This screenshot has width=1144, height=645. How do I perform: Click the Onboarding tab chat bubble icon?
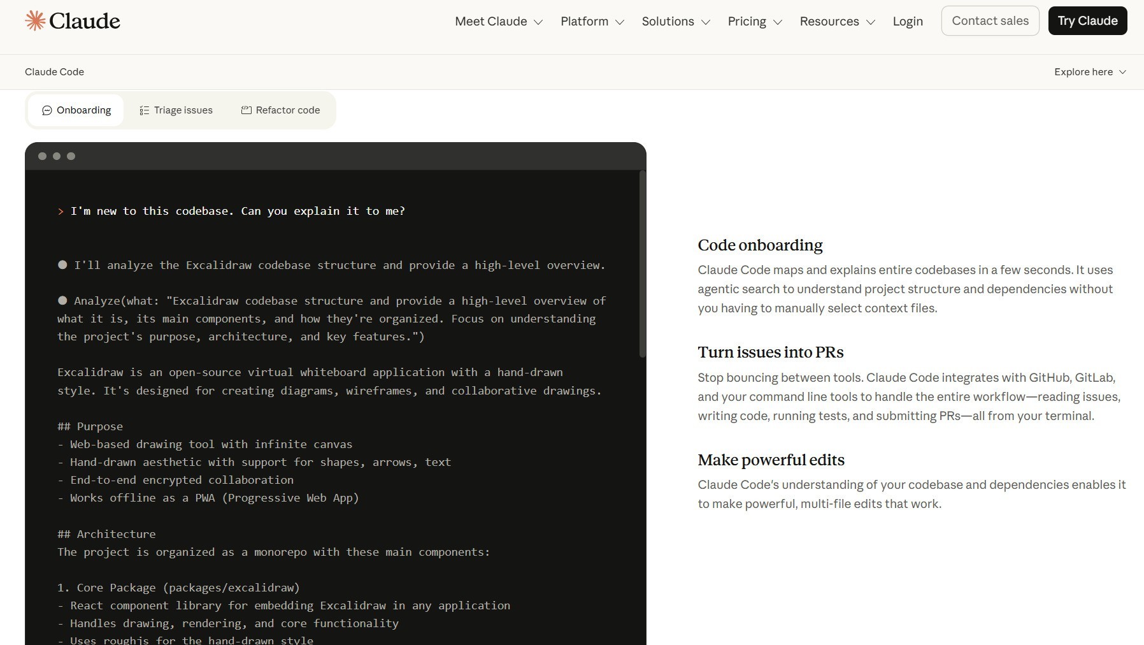46,110
